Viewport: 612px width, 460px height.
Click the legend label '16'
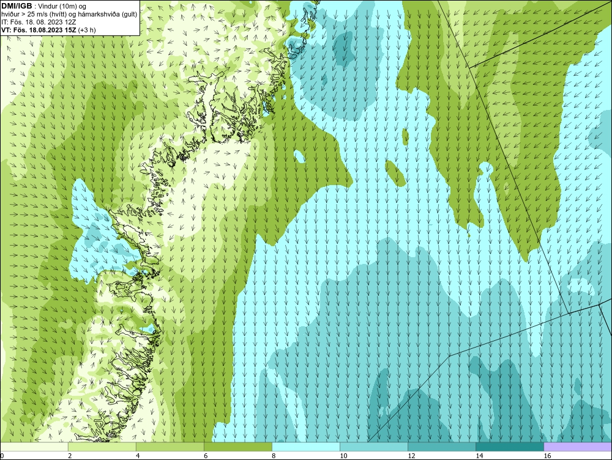coord(547,456)
